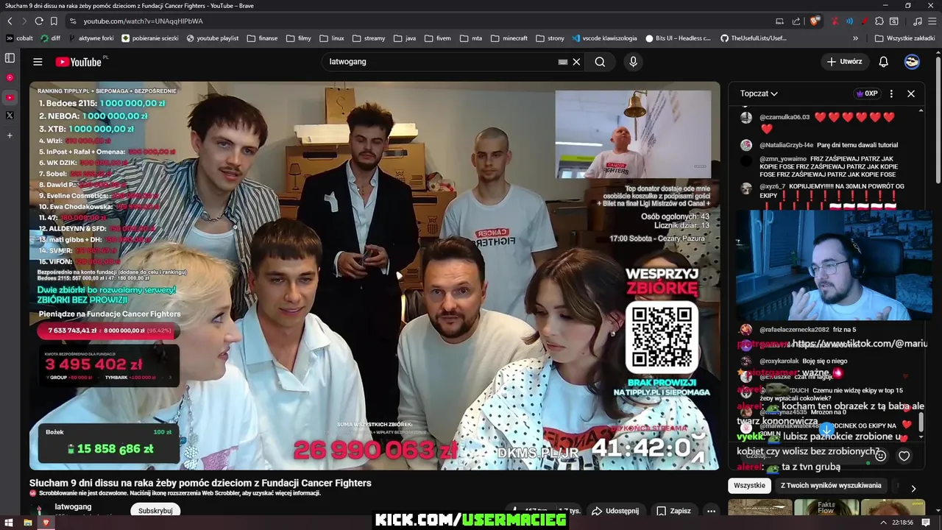
Task: Show more bookmarks with the double chevron
Action: tap(855, 38)
